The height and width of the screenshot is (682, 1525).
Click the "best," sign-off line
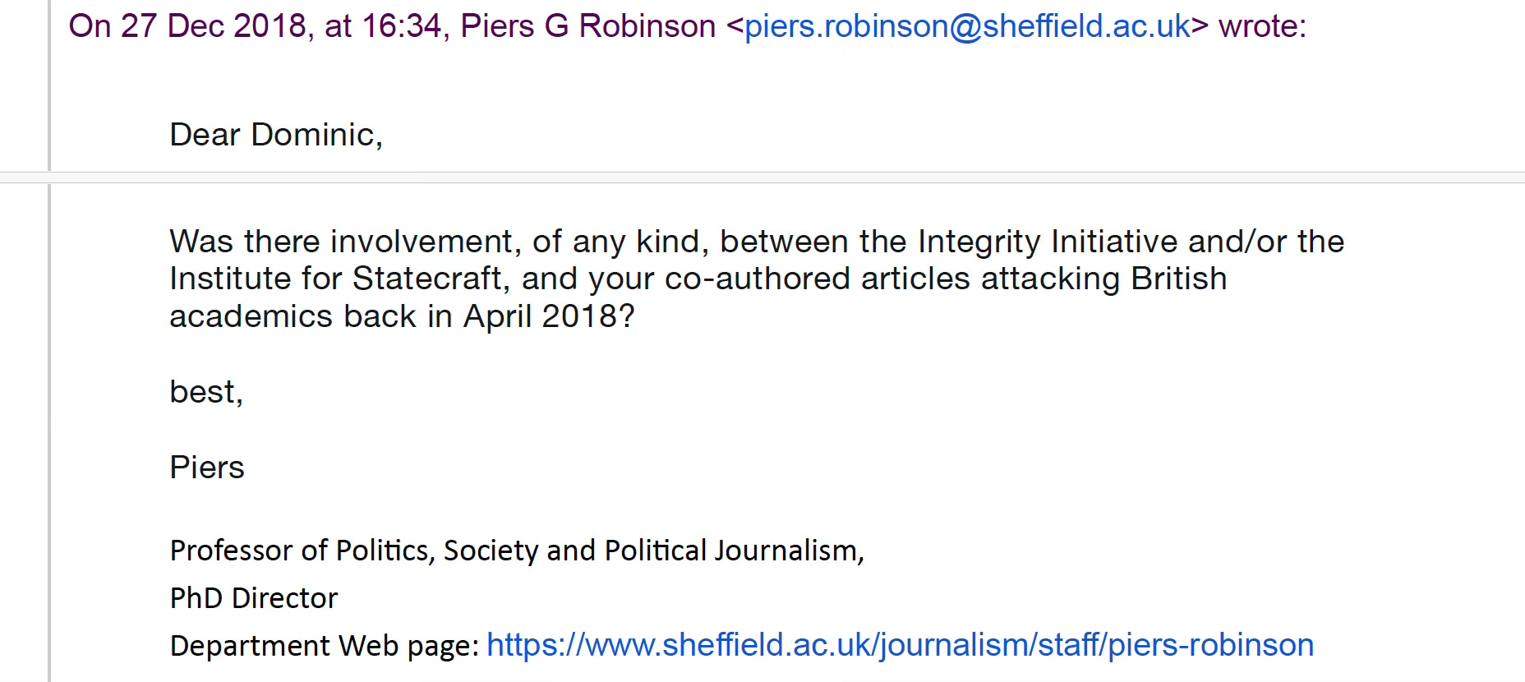coord(206,392)
